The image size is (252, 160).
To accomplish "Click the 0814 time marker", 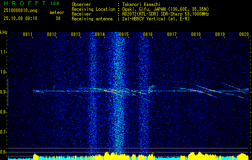I will point(100,34).
